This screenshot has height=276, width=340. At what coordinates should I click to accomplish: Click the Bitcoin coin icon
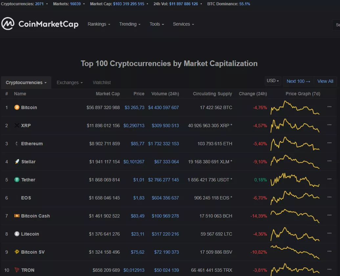click(17, 107)
